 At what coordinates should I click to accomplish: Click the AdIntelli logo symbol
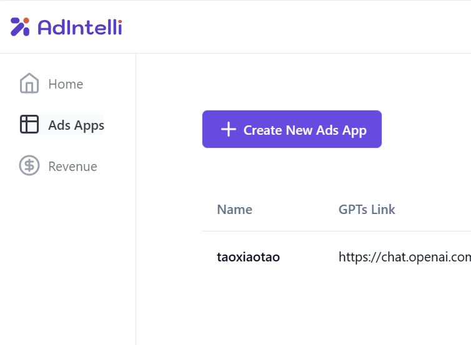(x=20, y=27)
